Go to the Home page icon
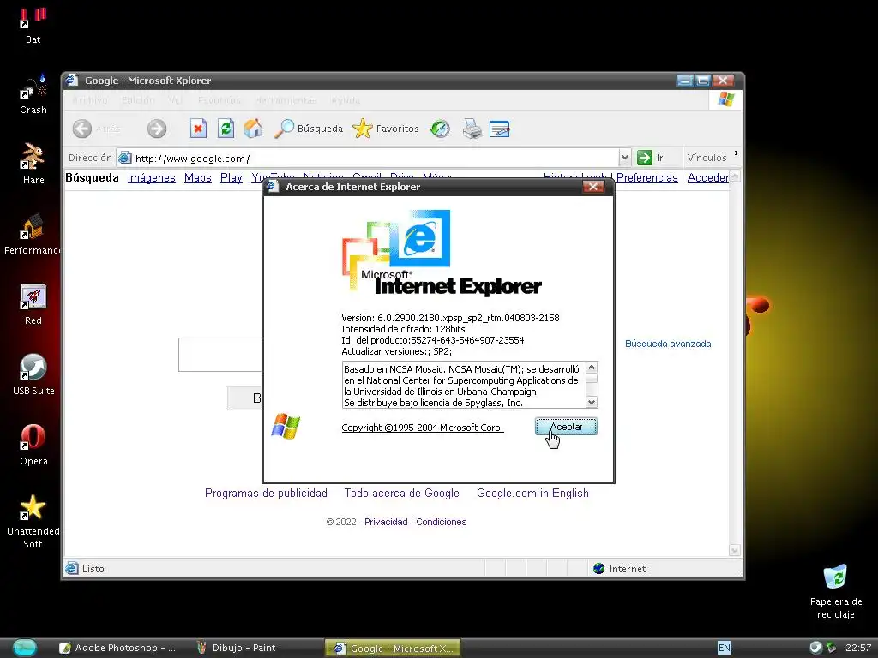878x658 pixels. pyautogui.click(x=253, y=129)
